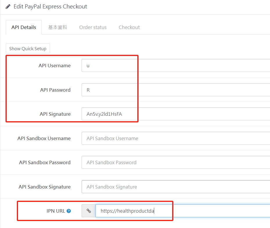Focus the API Password input field
This screenshot has width=270, height=228.
tap(176, 90)
